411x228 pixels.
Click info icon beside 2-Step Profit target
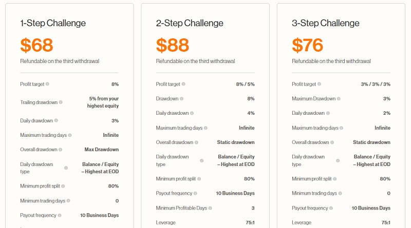pos(183,84)
